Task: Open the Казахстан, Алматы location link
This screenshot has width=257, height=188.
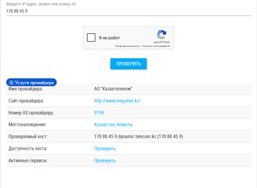Action: pyautogui.click(x=113, y=125)
